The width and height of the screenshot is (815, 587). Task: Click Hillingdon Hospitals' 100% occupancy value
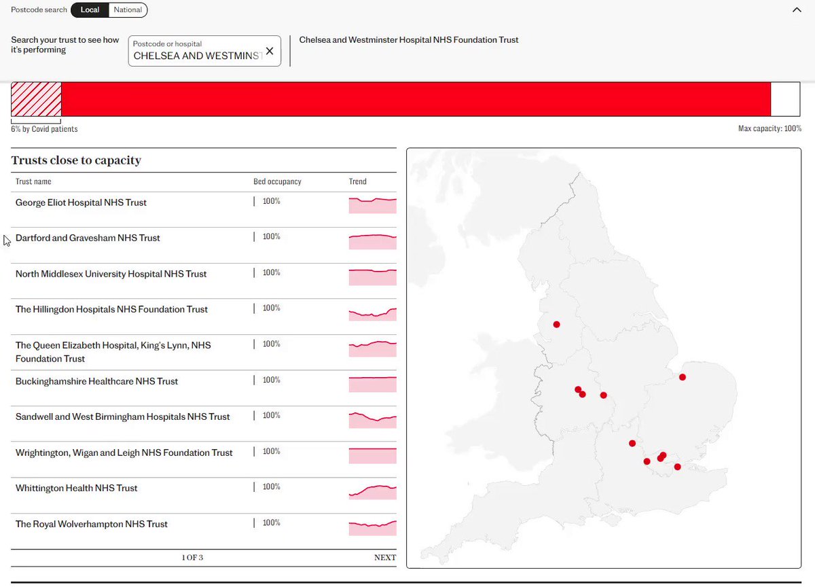(271, 308)
